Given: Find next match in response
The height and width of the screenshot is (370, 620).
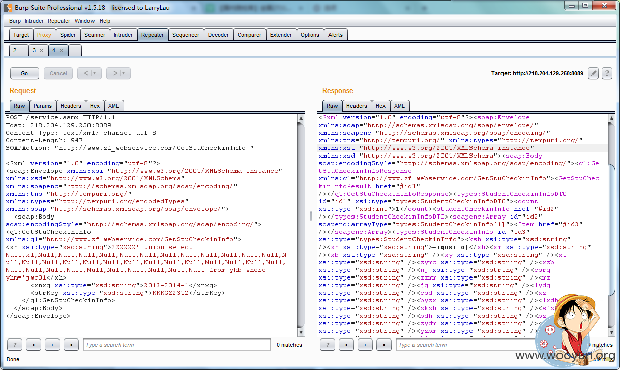Looking at the screenshot, I should (384, 345).
